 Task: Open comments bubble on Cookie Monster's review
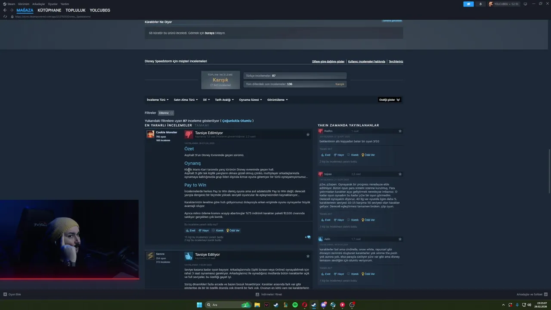(x=308, y=237)
